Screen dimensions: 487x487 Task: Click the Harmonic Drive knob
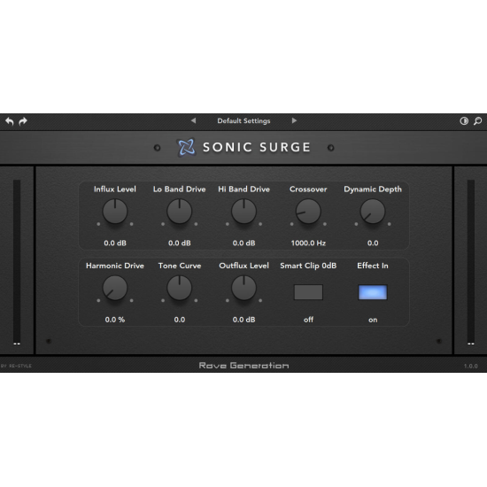pos(115,289)
